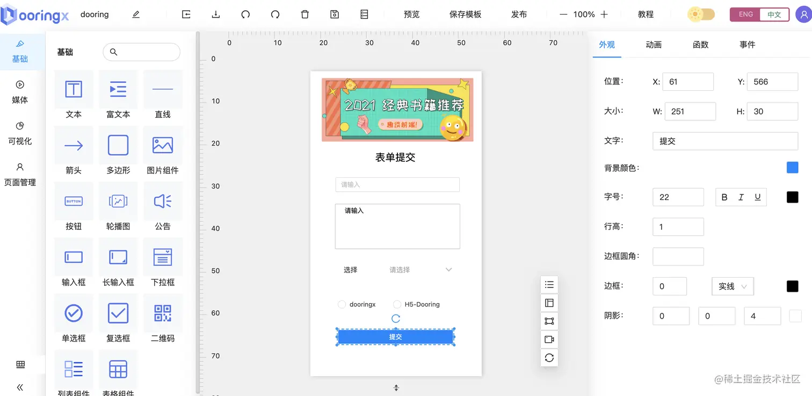Image resolution: width=812 pixels, height=396 pixels.
Task: Select the 富文本 rich text component
Action: tap(118, 95)
